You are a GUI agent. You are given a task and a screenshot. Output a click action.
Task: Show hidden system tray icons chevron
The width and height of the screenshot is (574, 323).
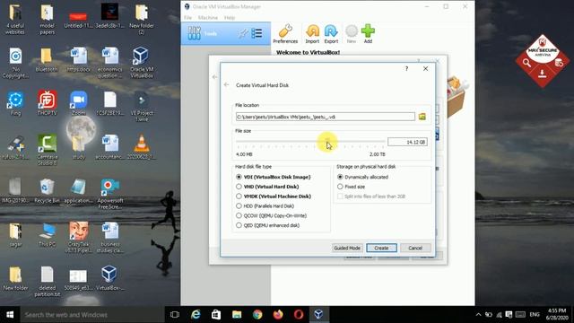tap(478, 315)
